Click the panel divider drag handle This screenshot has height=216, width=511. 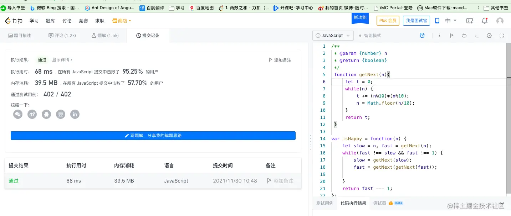point(311,142)
